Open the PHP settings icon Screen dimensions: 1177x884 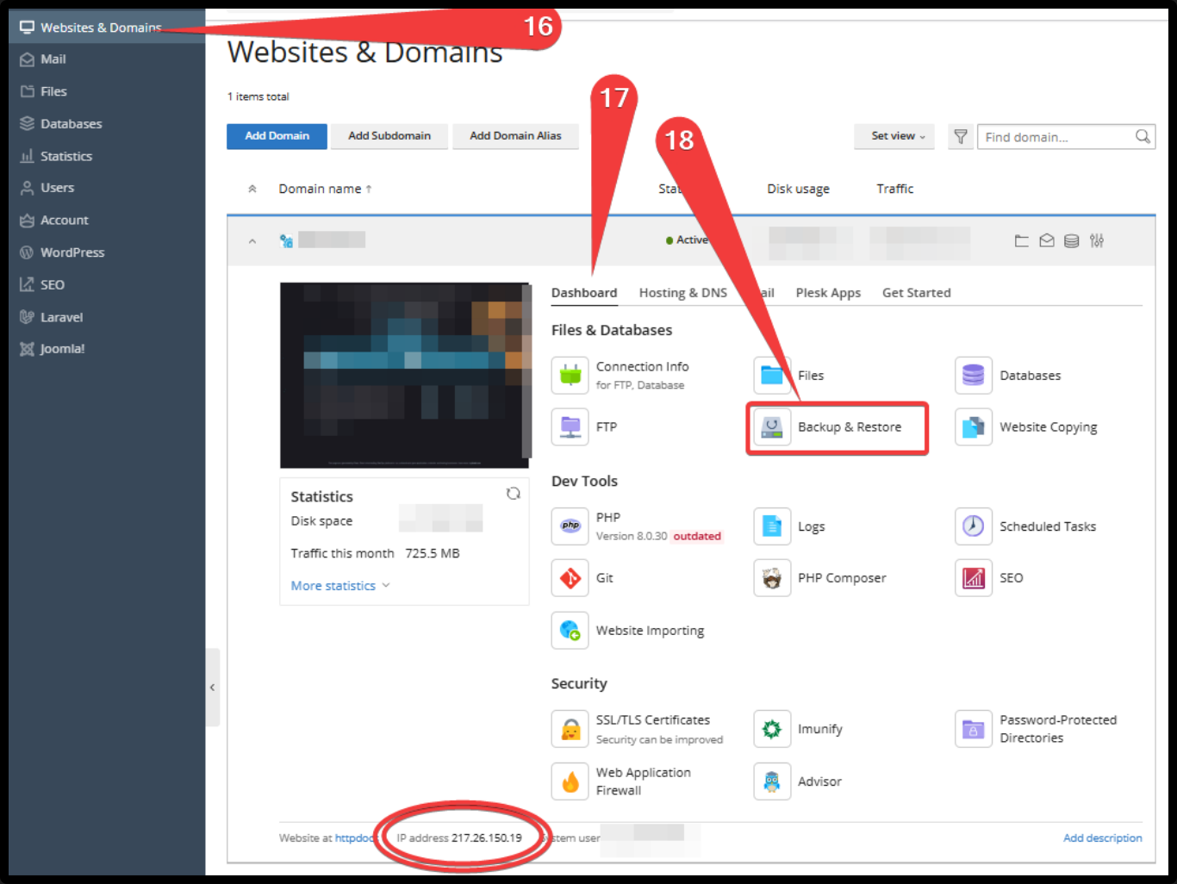(570, 526)
